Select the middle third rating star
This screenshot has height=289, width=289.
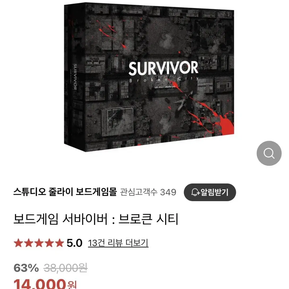(x=39, y=243)
